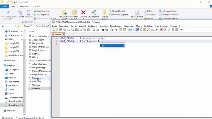The width and height of the screenshot is (212, 119).
Task: Toggle file monitoring eye icon
Action: coord(156,30)
